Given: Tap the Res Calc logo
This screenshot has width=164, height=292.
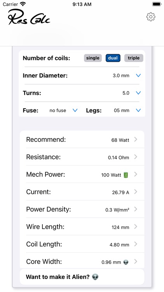Looking at the screenshot, I should (29, 17).
